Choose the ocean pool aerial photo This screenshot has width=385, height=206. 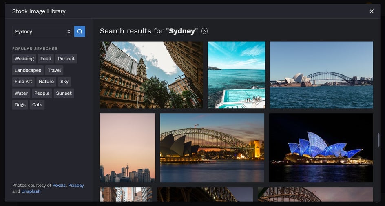pos(236,75)
